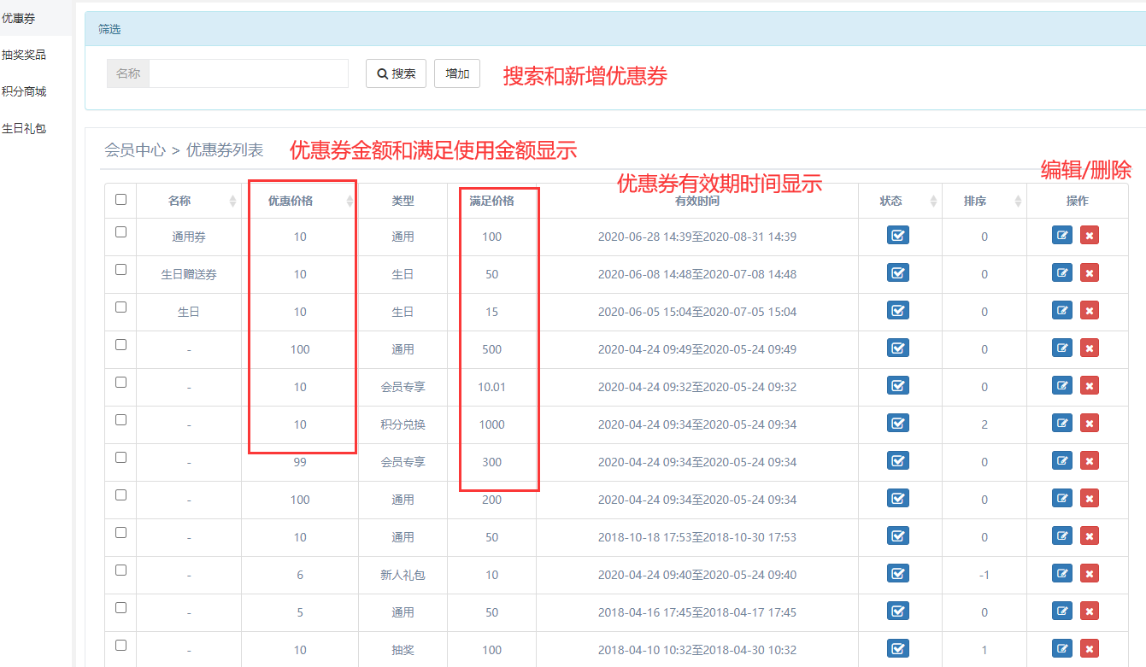Screen dimensions: 1146x667
Task: Go to 积分商城 sidebar item
Action: [x=24, y=91]
